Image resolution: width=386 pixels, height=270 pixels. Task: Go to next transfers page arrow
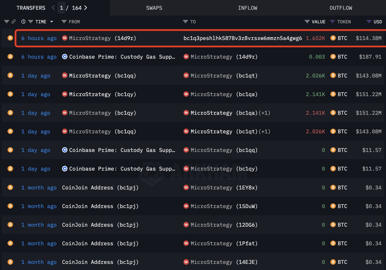tap(85, 8)
